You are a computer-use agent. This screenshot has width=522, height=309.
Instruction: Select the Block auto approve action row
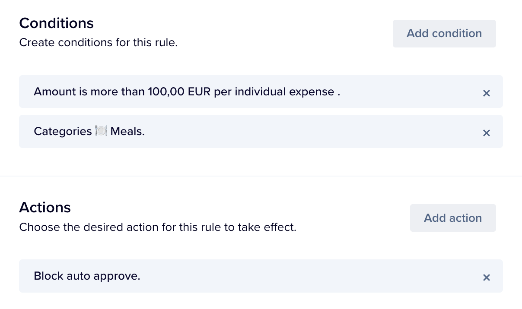(x=302, y=276)
